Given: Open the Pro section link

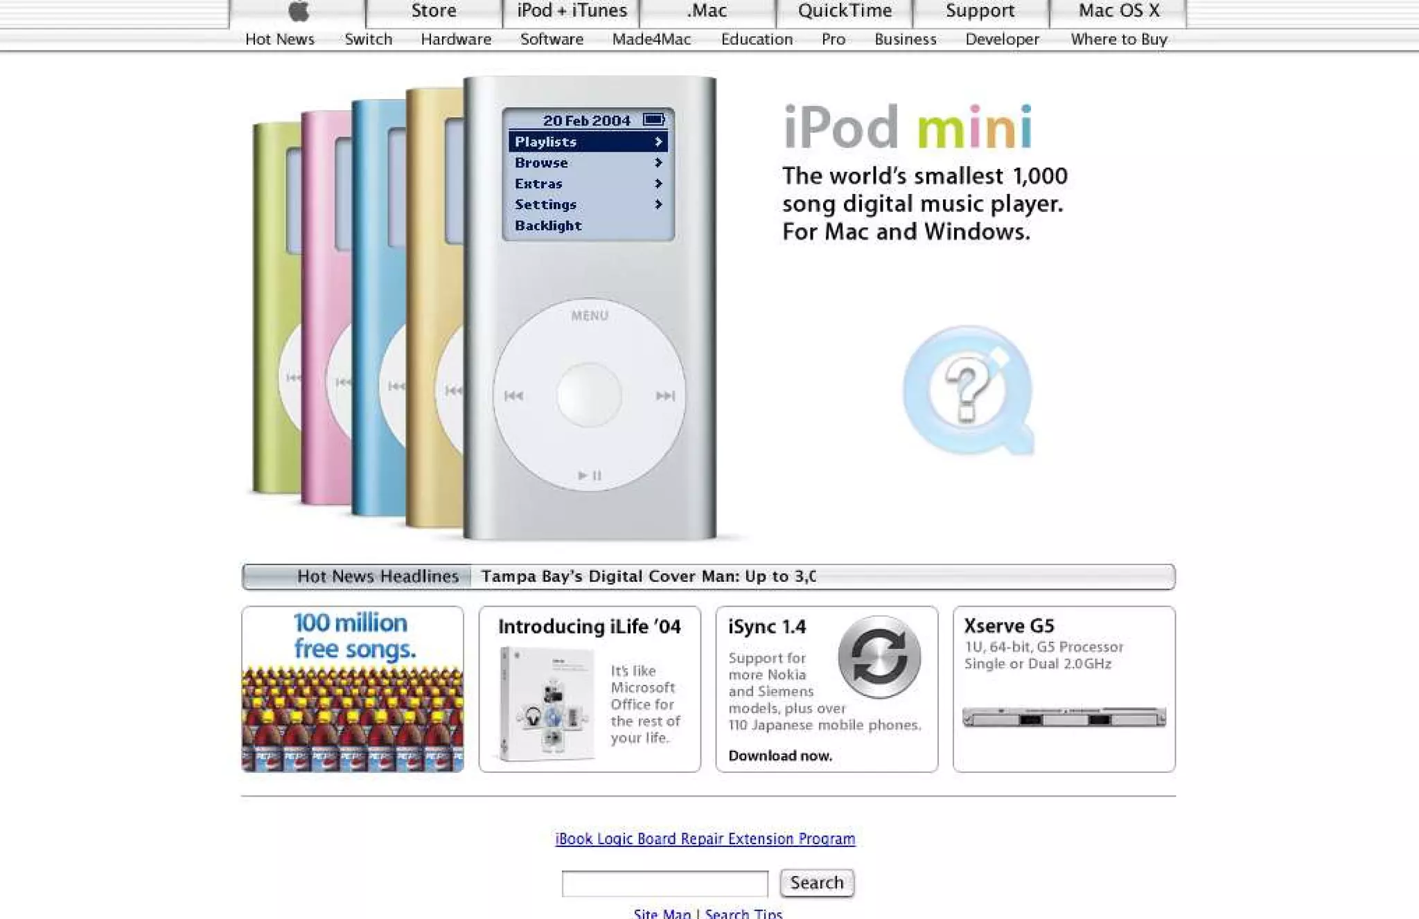Looking at the screenshot, I should (834, 39).
